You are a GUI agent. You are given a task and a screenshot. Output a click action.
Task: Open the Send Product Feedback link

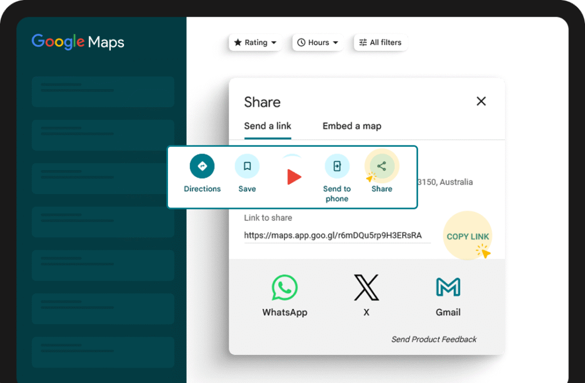434,339
